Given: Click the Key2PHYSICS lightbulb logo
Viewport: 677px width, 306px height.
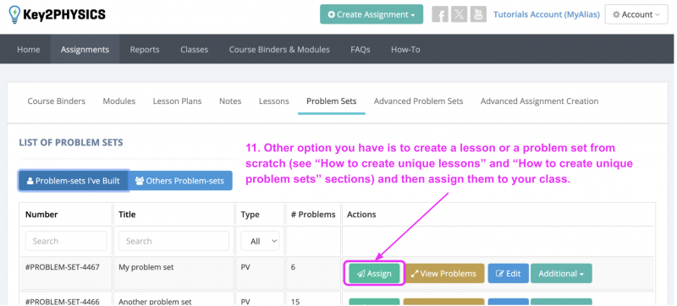Looking at the screenshot, I should (x=14, y=14).
